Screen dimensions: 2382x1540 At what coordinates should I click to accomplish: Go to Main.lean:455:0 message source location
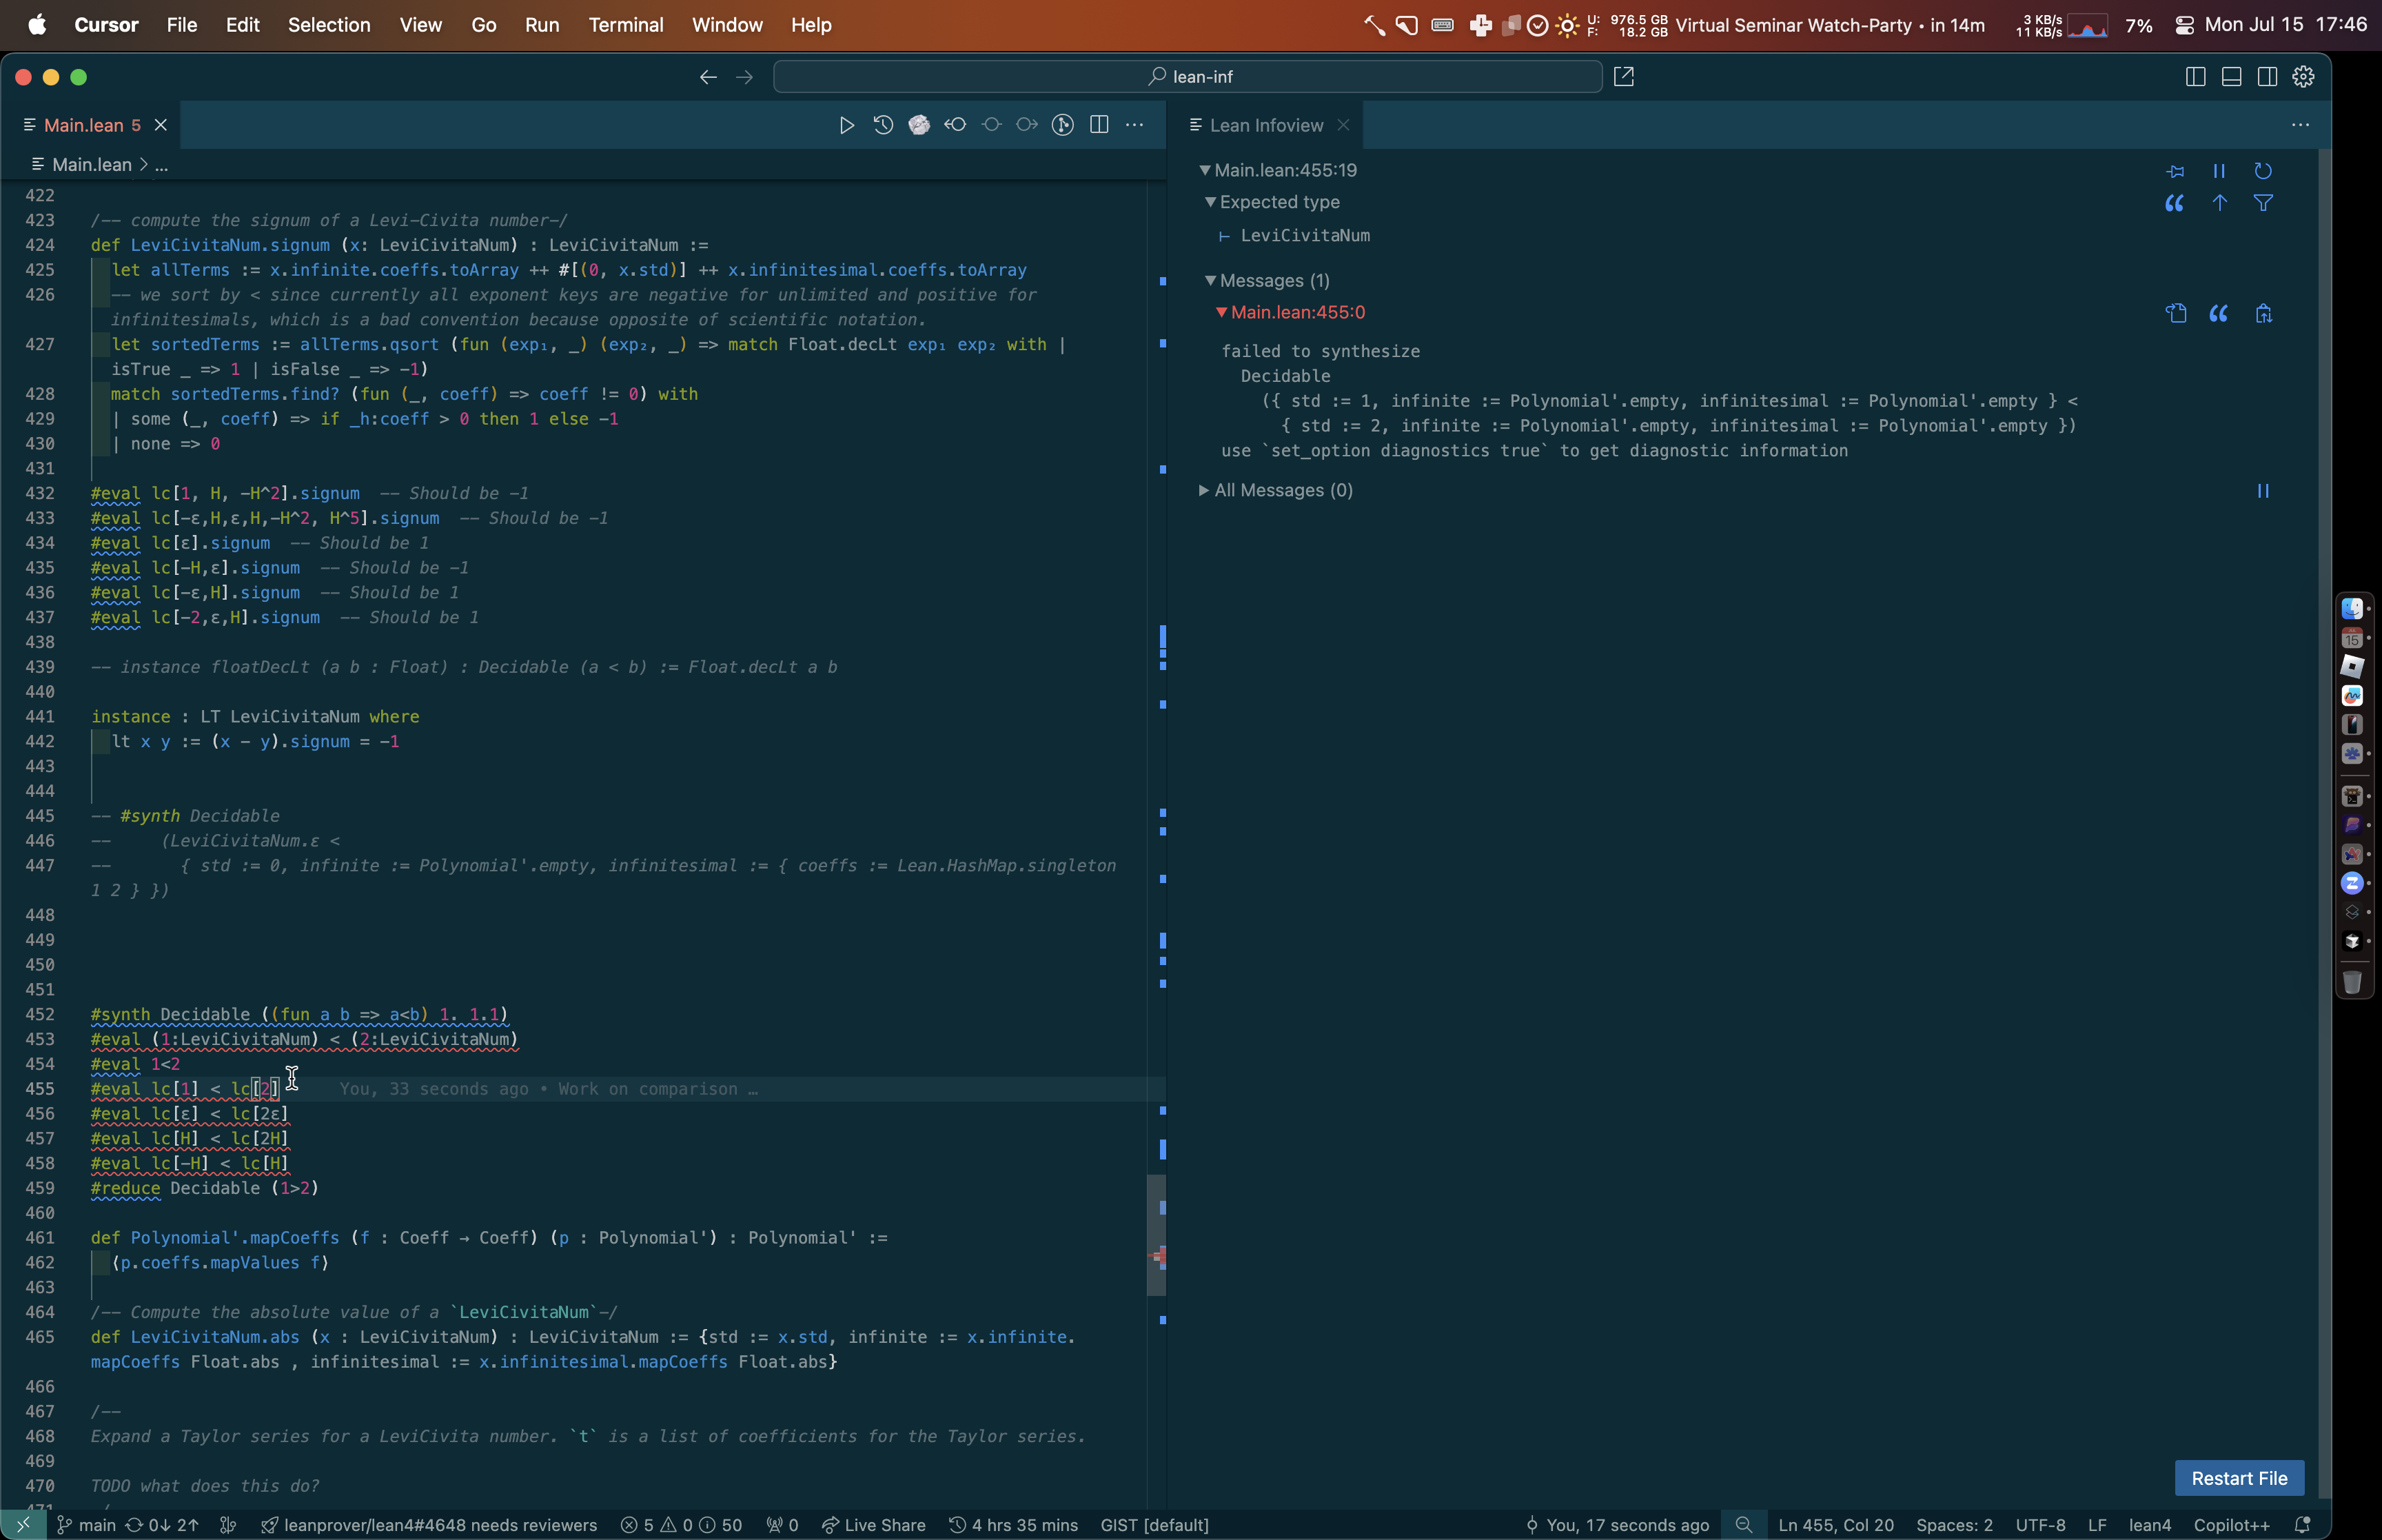tap(2175, 314)
